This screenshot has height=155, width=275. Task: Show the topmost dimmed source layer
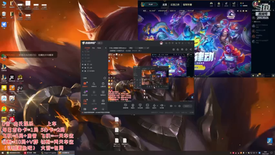click(x=83, y=52)
